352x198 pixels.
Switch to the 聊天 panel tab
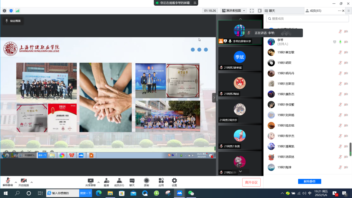point(283,11)
